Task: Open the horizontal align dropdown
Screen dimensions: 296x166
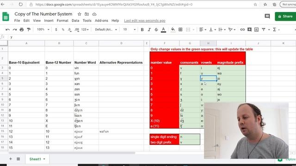Action: [x=203, y=30]
